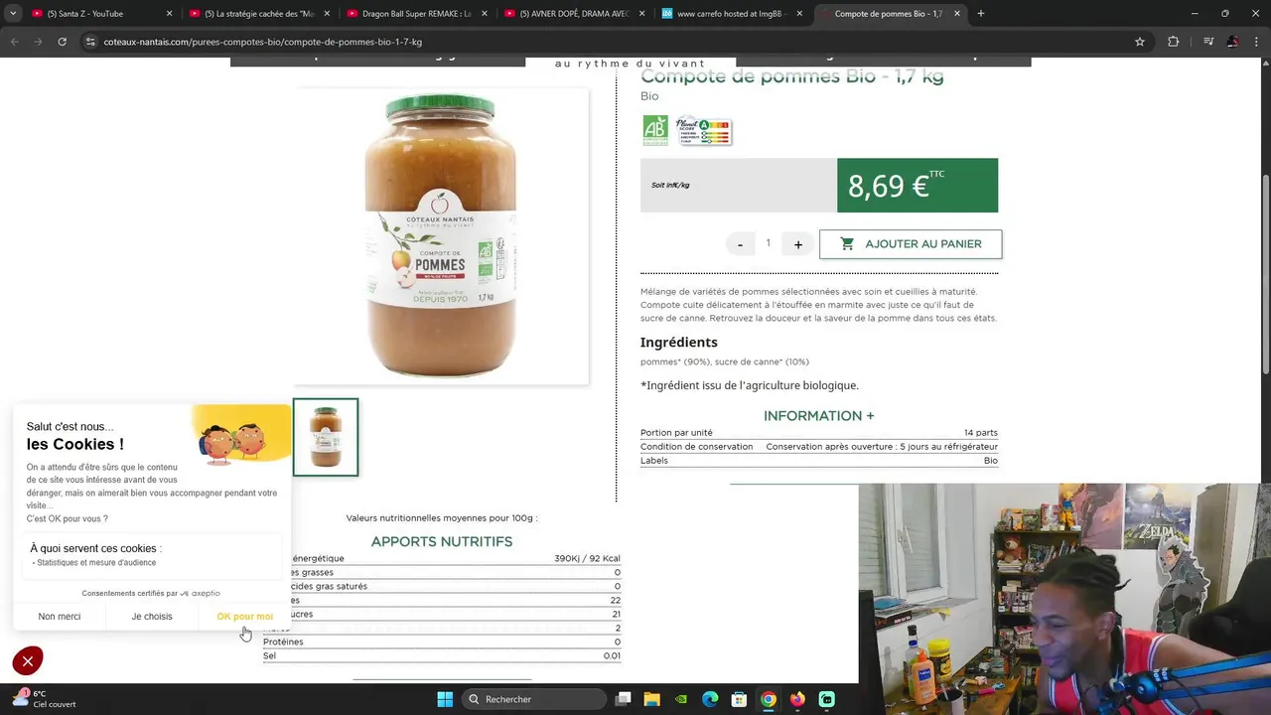1271x715 pixels.
Task: Bookmark this page with the star icon
Action: click(1140, 42)
